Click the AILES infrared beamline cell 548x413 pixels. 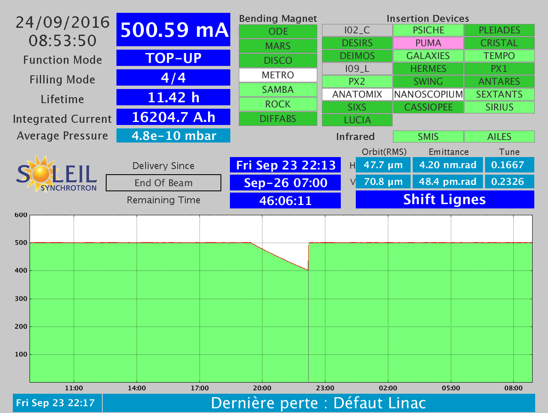(x=499, y=137)
